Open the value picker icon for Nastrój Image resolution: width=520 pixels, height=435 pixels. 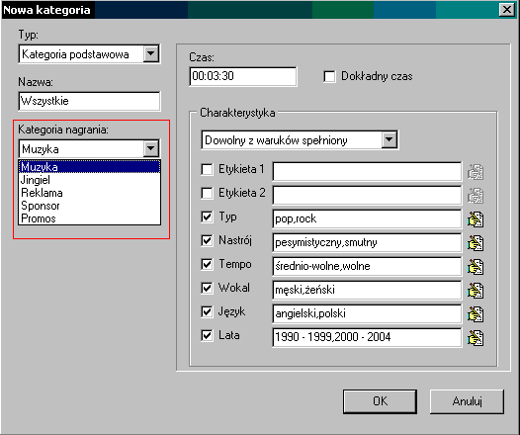click(476, 243)
